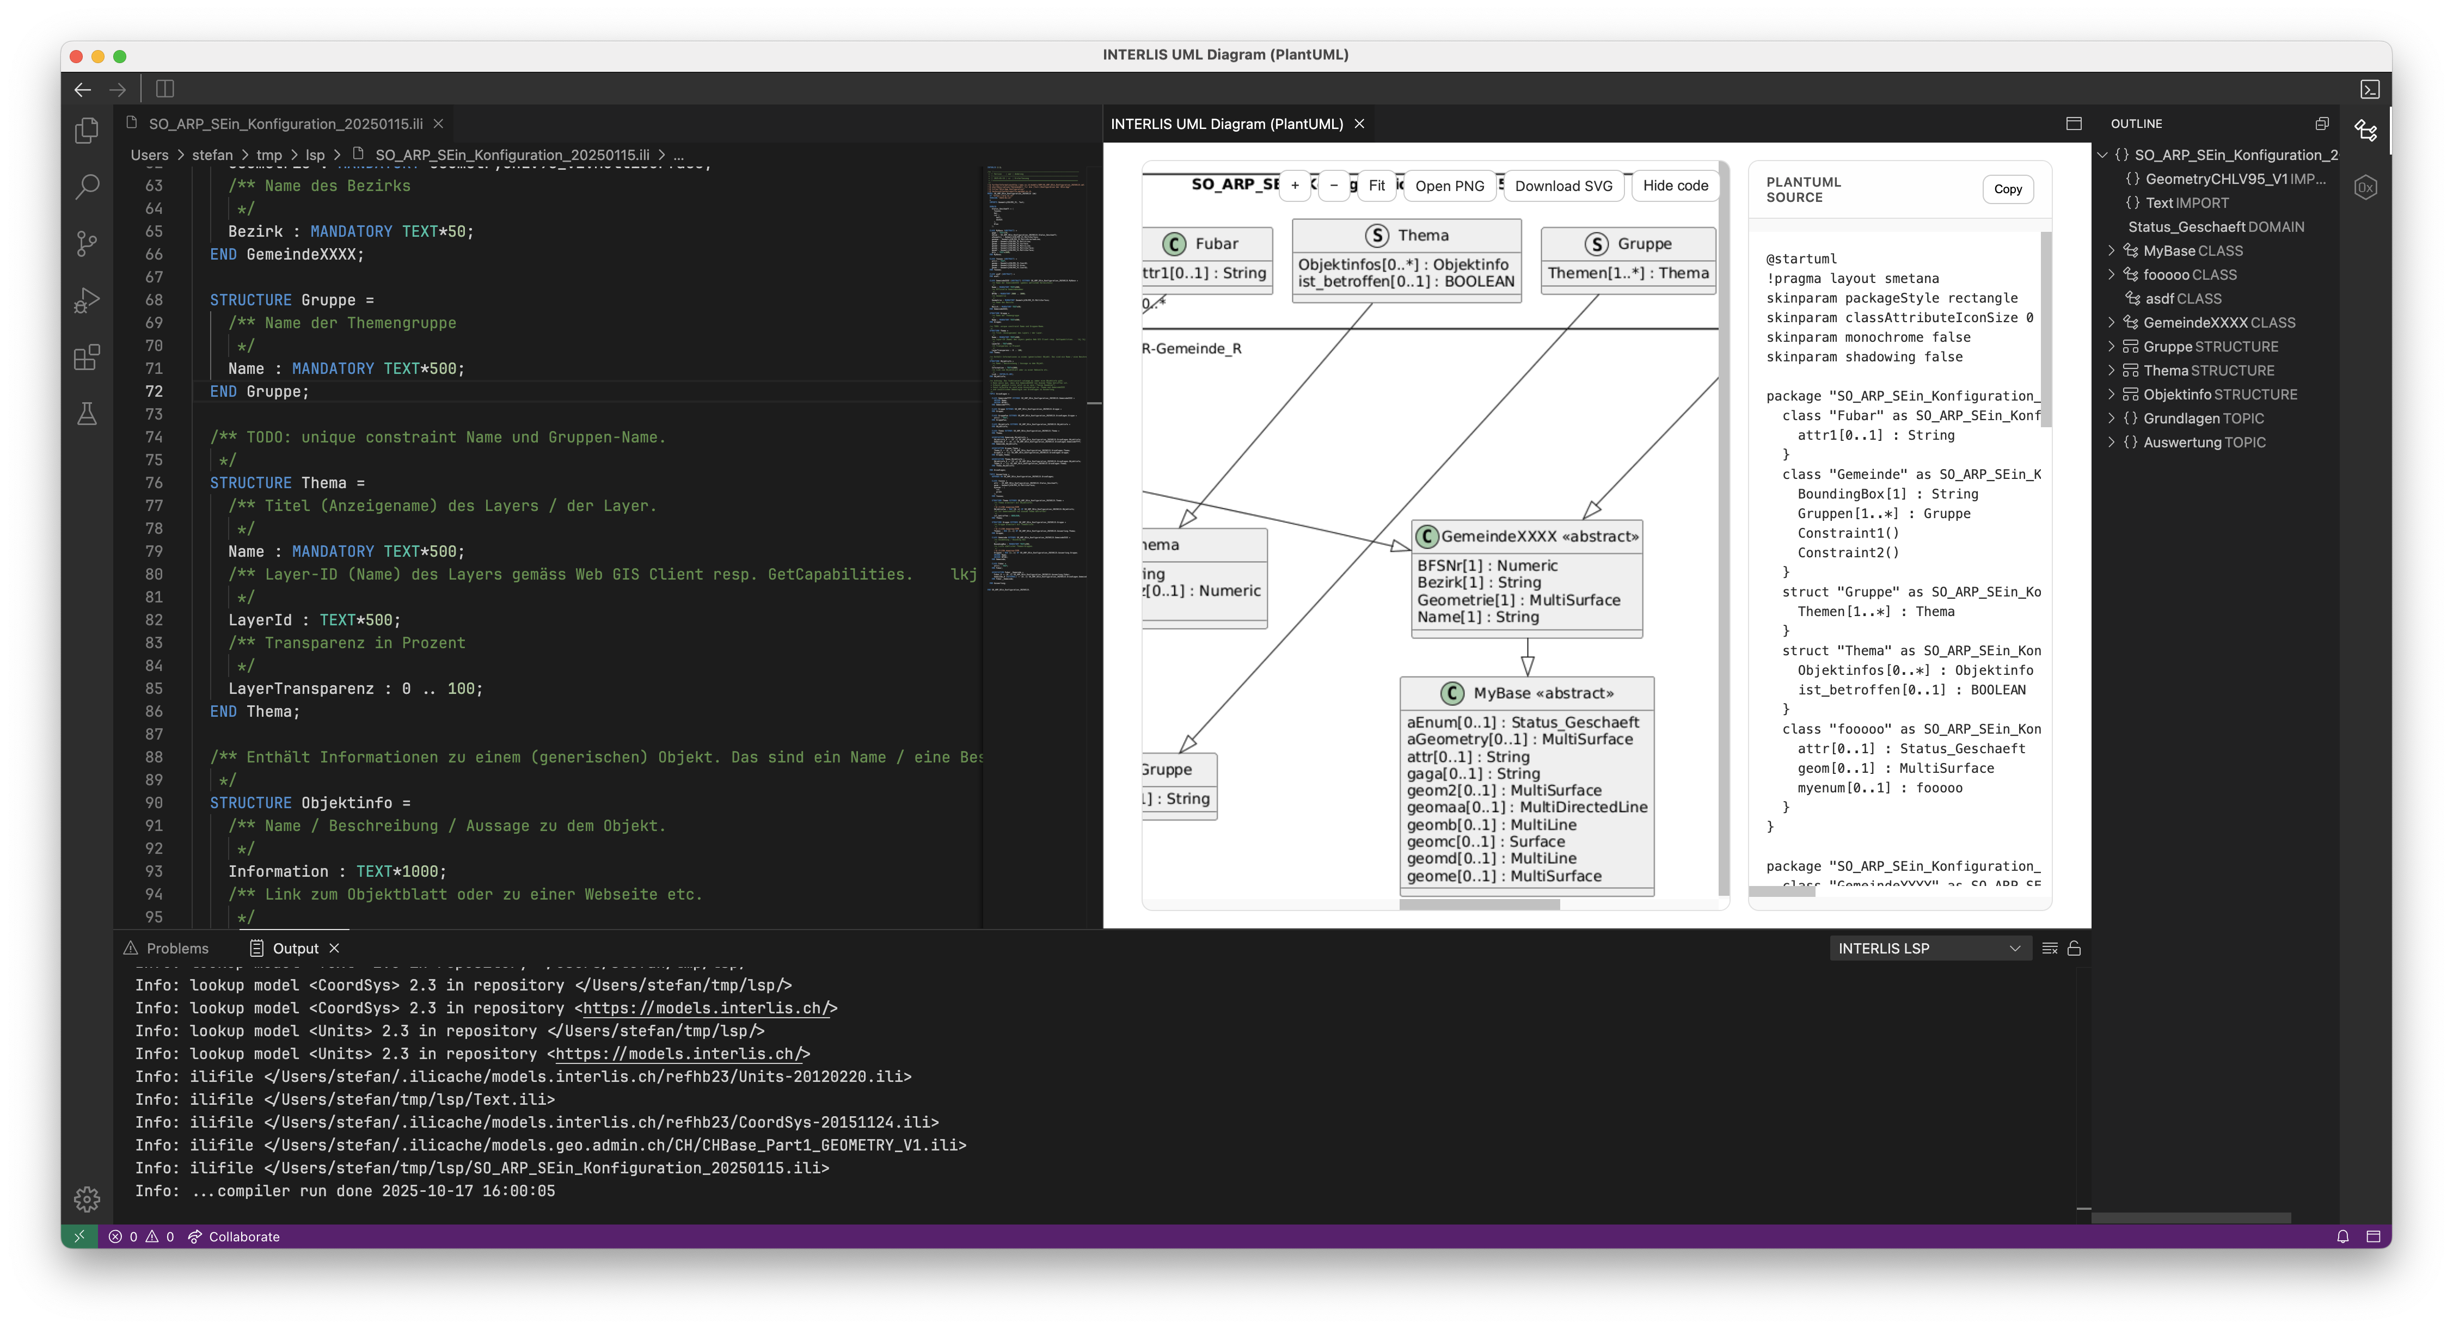Open the Extensions view icon

point(87,358)
